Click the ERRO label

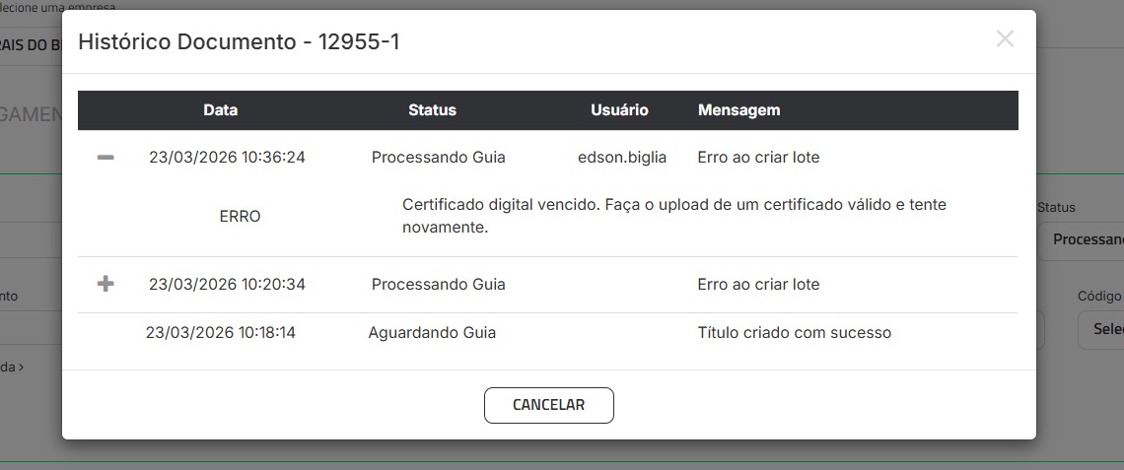[x=240, y=217]
